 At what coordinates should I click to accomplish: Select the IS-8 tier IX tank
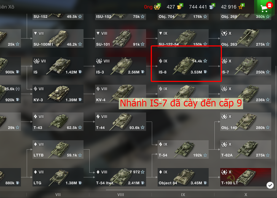point(183,66)
